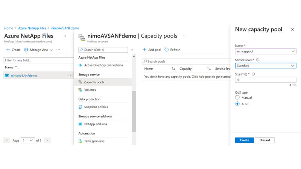Collapse the Azure NetApp Files side panel
The width and height of the screenshot is (301, 169).
pyautogui.click(x=65, y=36)
